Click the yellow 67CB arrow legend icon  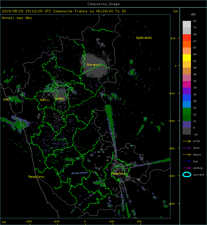pyautogui.click(x=187, y=141)
